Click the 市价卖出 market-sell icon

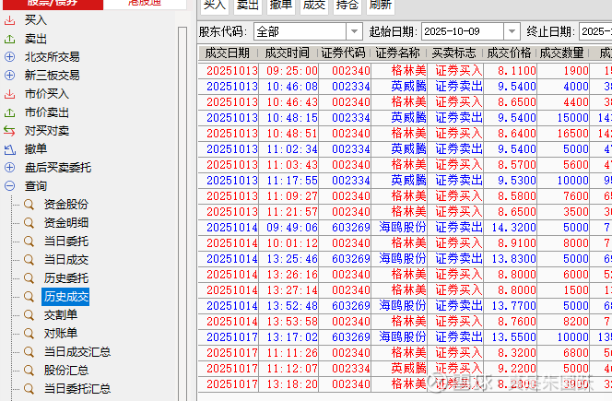pyautogui.click(x=9, y=112)
